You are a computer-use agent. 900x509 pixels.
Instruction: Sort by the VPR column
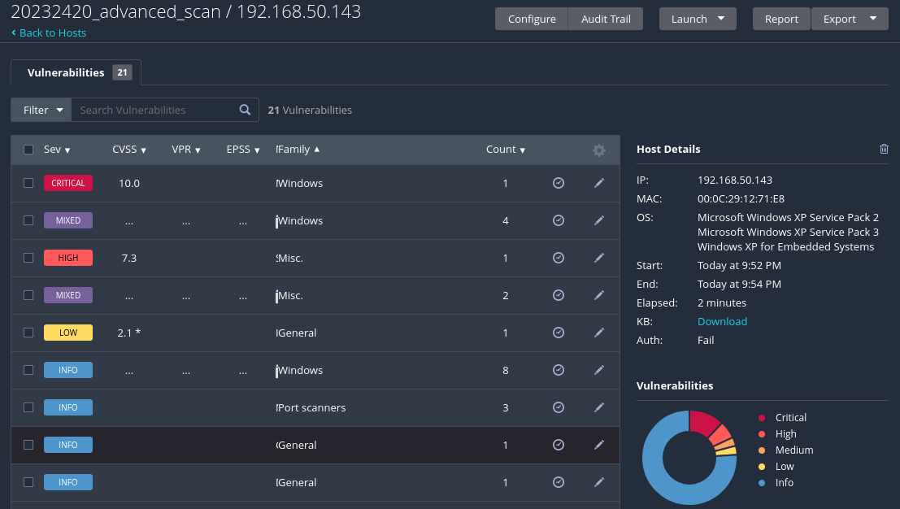pyautogui.click(x=186, y=149)
